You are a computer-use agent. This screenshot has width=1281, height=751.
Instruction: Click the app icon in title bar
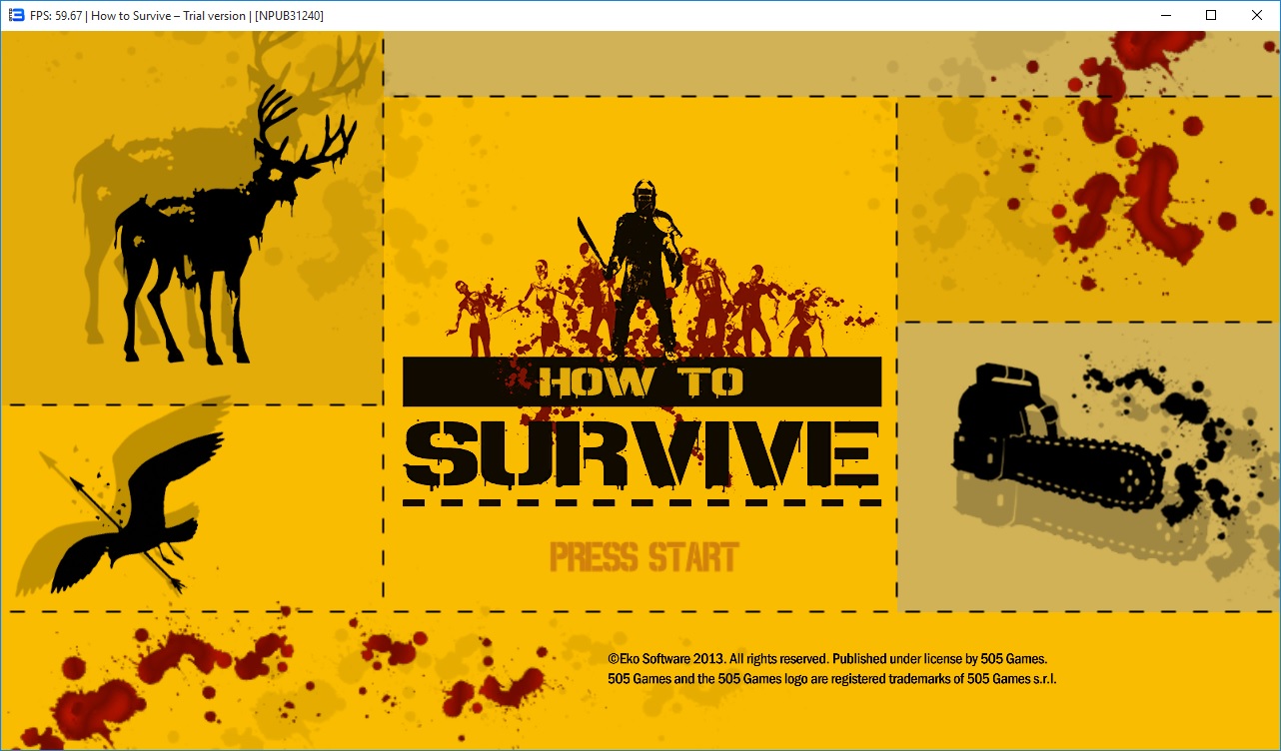pyautogui.click(x=16, y=15)
